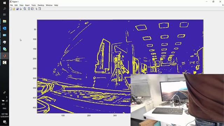Click the Save Figure floppy icon

point(17,9)
